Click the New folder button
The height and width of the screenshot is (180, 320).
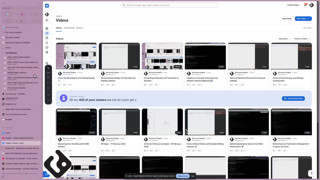[x=287, y=19]
